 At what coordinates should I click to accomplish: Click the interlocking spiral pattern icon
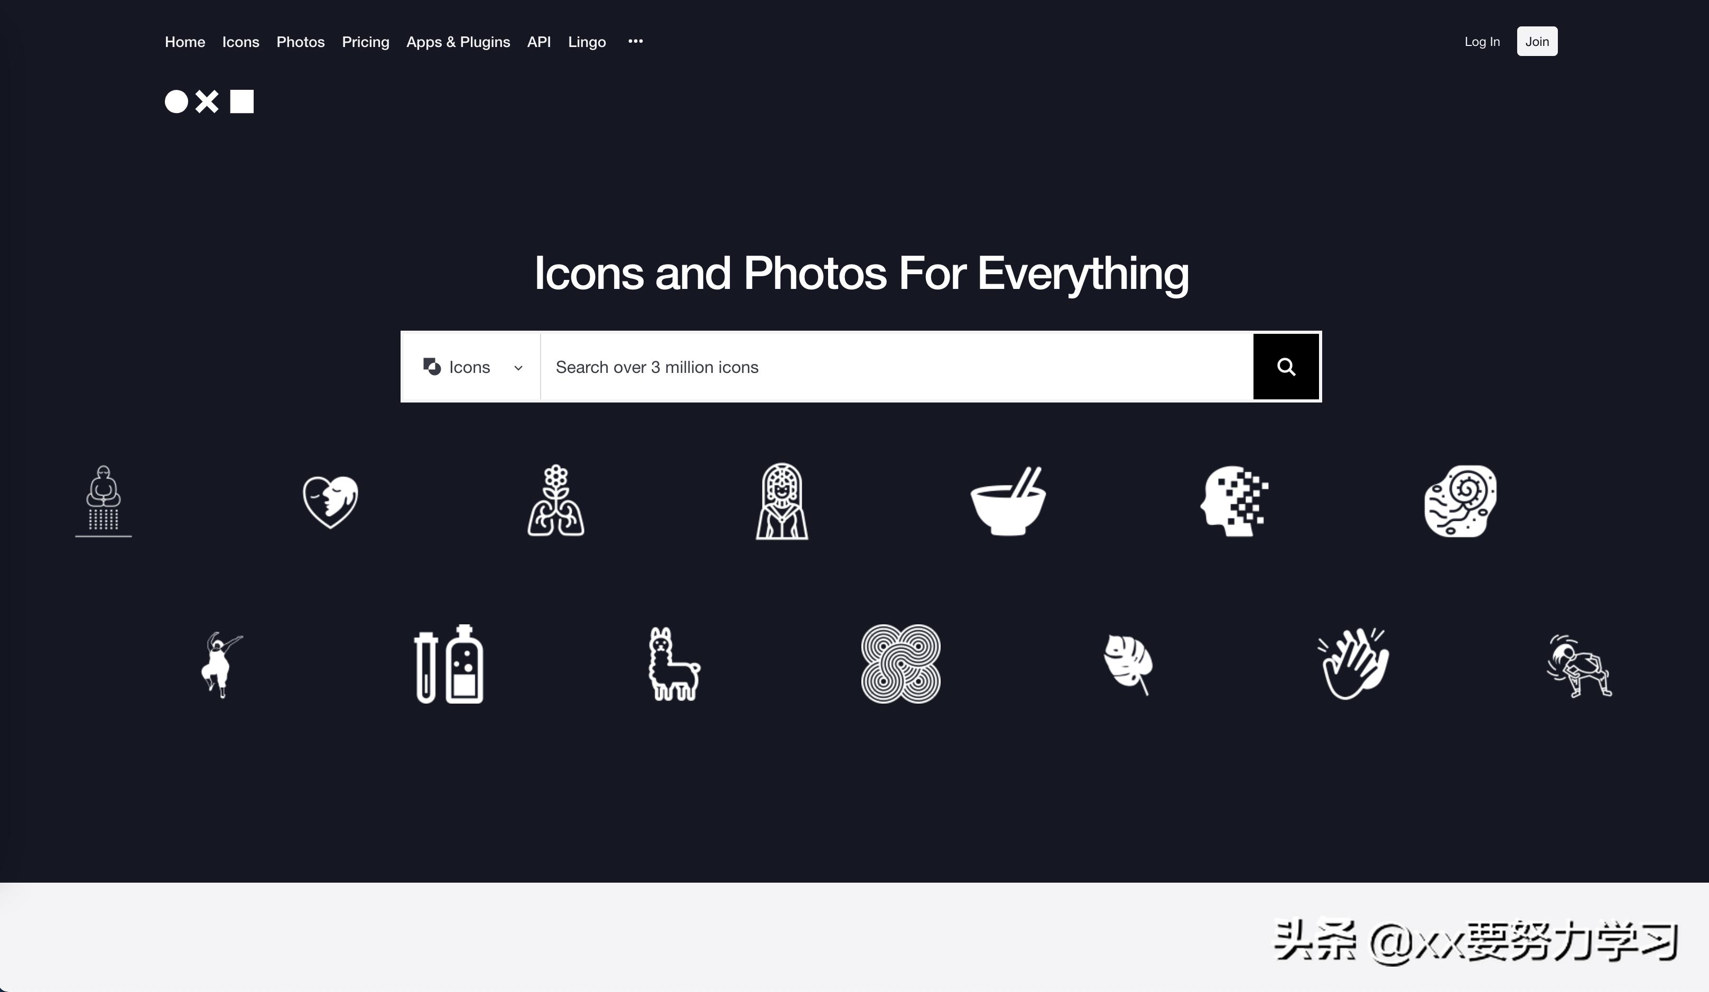tap(900, 664)
